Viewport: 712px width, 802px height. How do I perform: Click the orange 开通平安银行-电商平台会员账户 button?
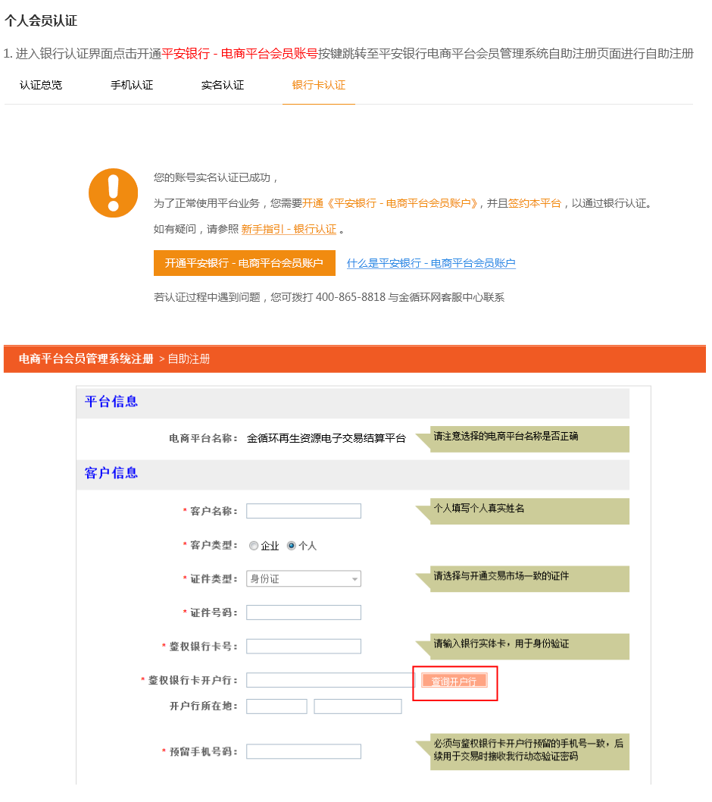pyautogui.click(x=245, y=263)
